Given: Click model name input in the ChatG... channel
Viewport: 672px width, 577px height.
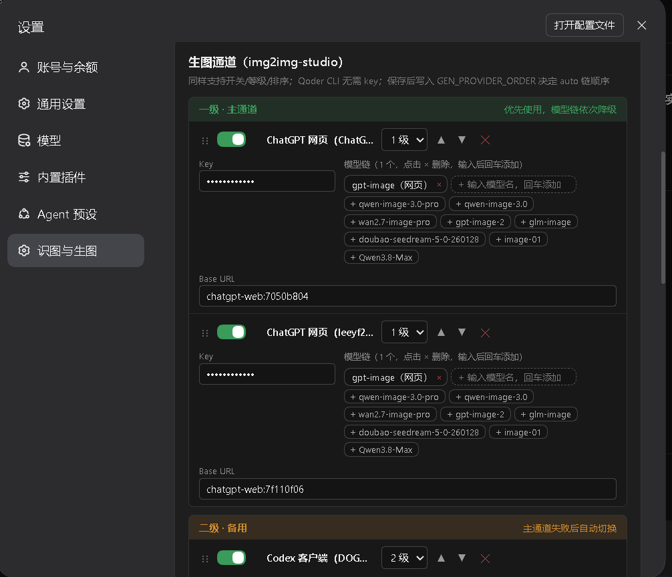Looking at the screenshot, I should point(514,184).
